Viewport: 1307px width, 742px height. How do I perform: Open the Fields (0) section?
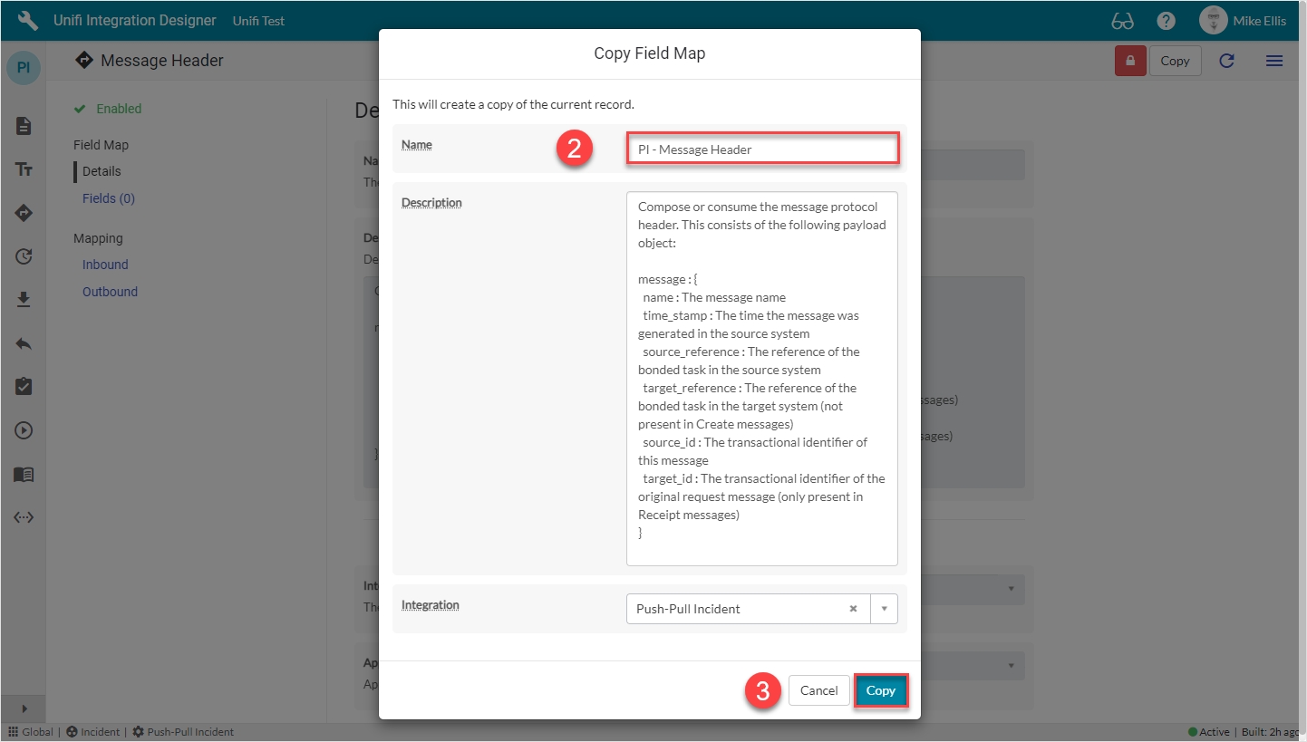pyautogui.click(x=109, y=198)
